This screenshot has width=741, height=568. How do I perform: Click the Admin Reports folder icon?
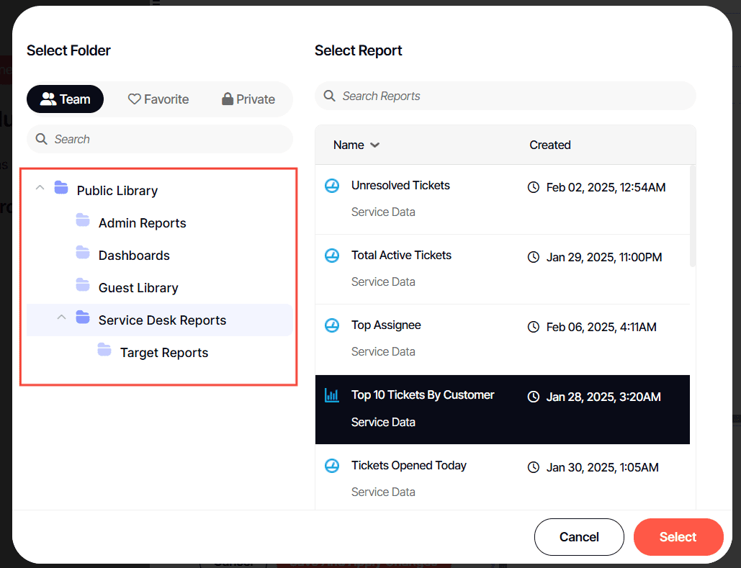pos(83,222)
